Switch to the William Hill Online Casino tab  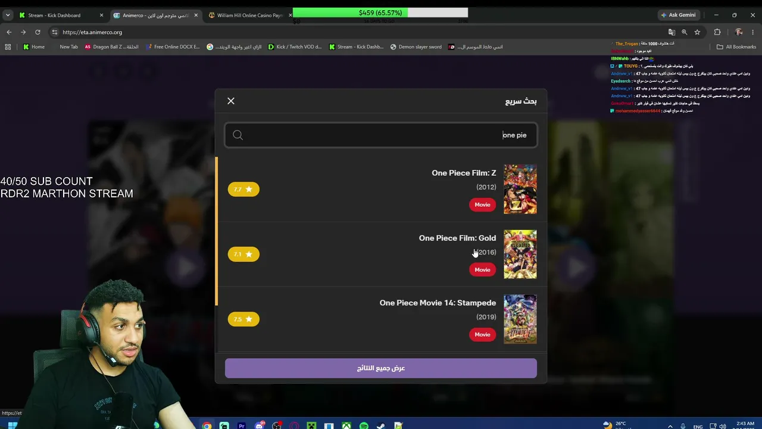point(250,15)
